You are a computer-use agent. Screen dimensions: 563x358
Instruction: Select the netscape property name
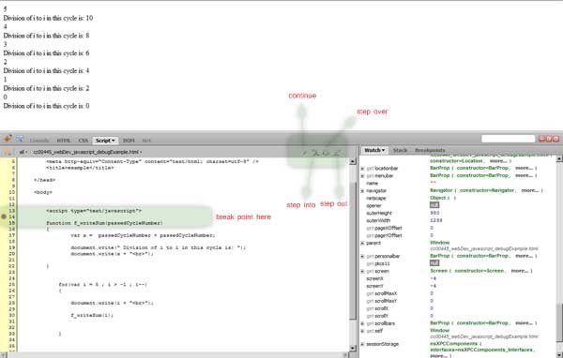click(x=376, y=198)
